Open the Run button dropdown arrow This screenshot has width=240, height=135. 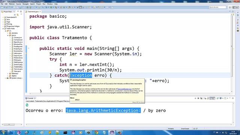click(53, 7)
